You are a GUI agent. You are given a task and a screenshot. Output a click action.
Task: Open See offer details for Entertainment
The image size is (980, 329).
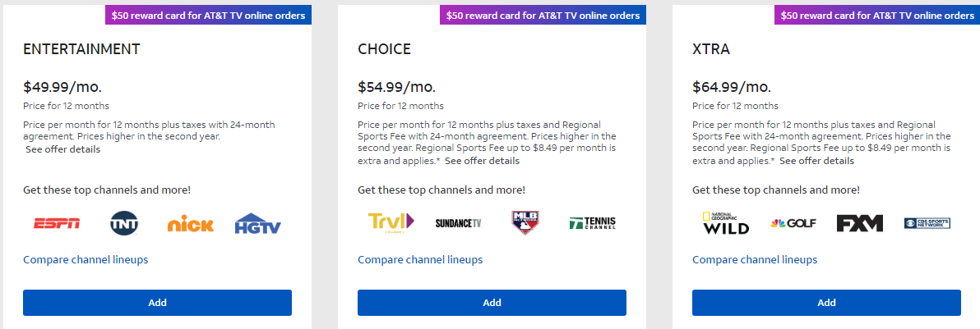(x=62, y=149)
